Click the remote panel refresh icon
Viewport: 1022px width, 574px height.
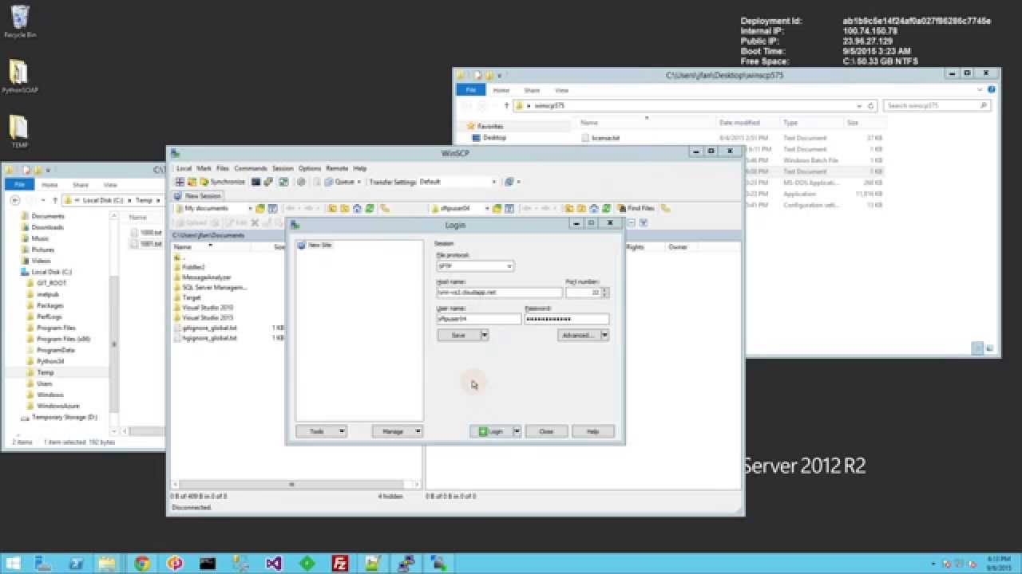607,208
